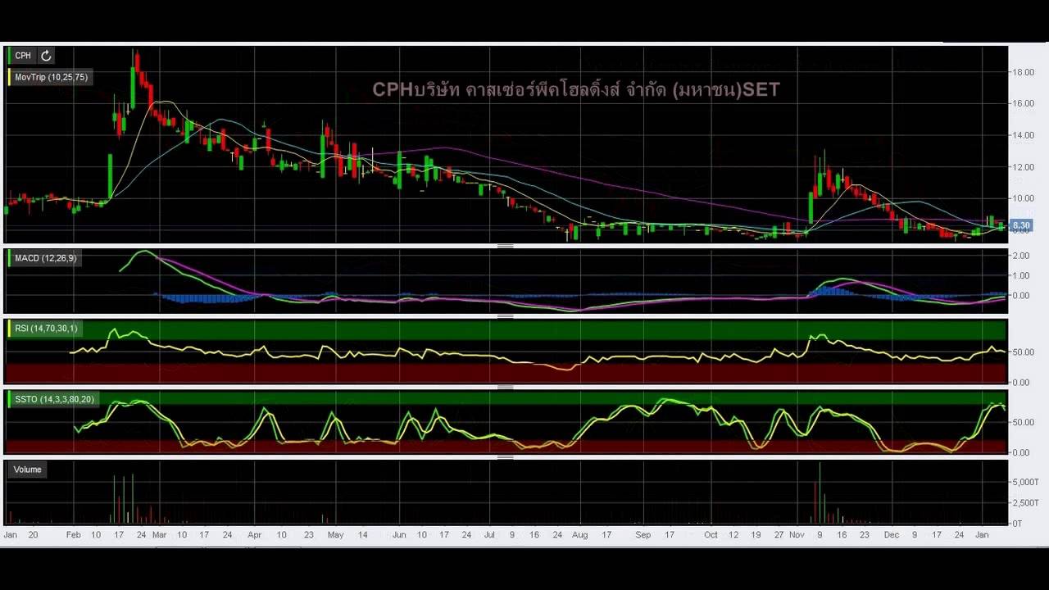Open MACD (12,26,9) indicator settings
Viewport: 1049px width, 590px height.
tap(45, 258)
